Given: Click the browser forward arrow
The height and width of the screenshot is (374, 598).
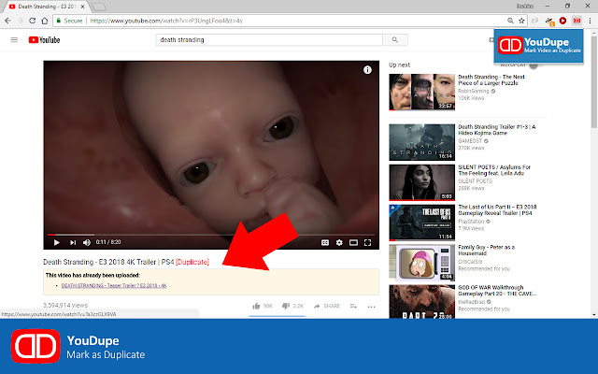Looking at the screenshot, I should click(20, 21).
